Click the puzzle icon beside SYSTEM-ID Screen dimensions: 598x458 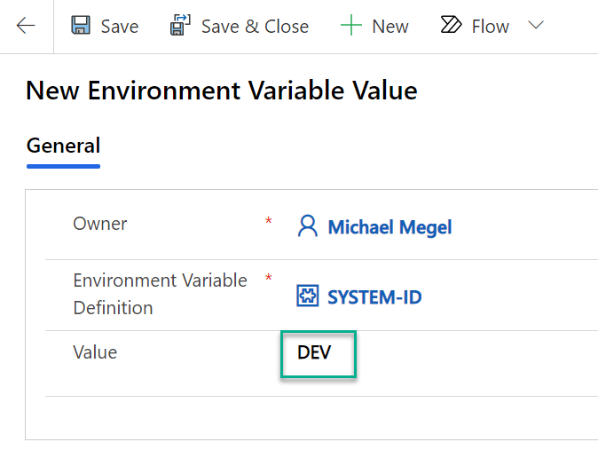pos(307,296)
